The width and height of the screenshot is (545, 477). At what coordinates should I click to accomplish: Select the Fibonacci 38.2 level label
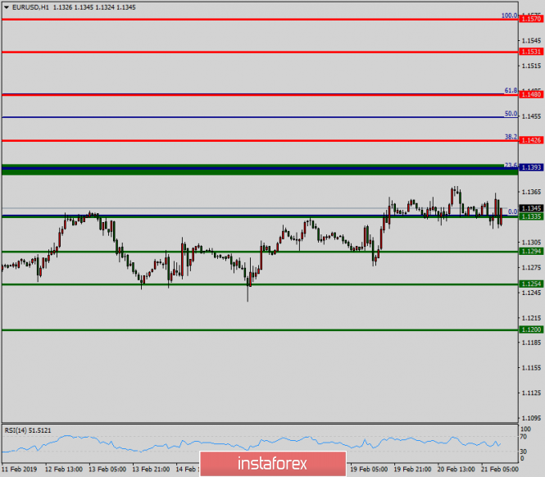coord(511,137)
